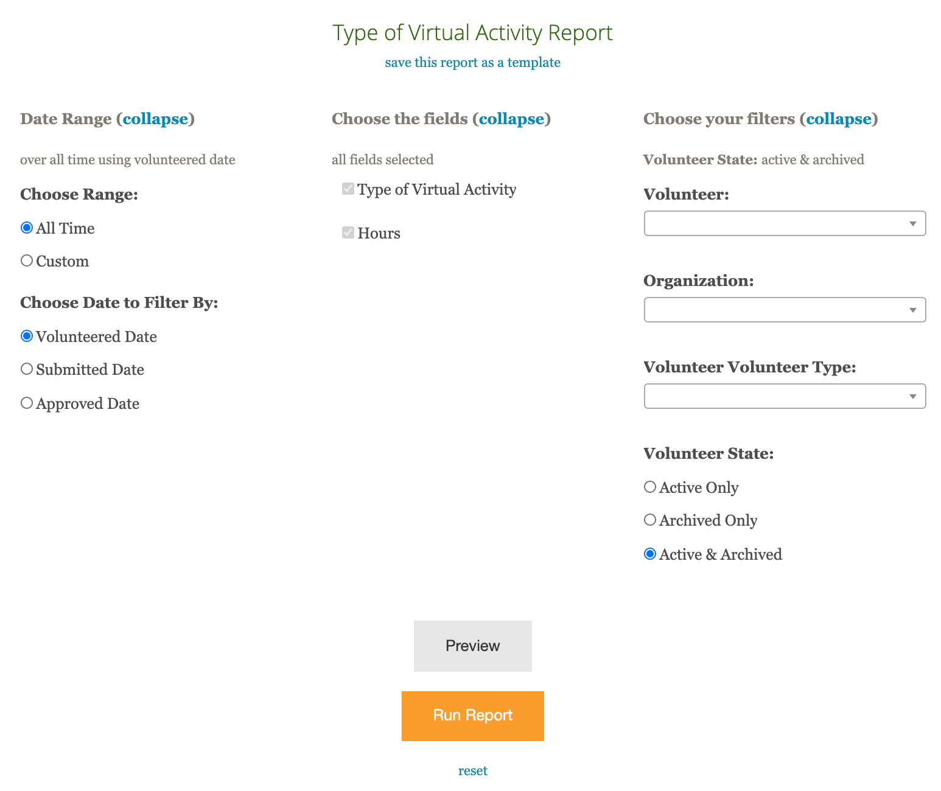
Task: Toggle Type of Virtual Activity checkbox
Action: pyautogui.click(x=348, y=189)
